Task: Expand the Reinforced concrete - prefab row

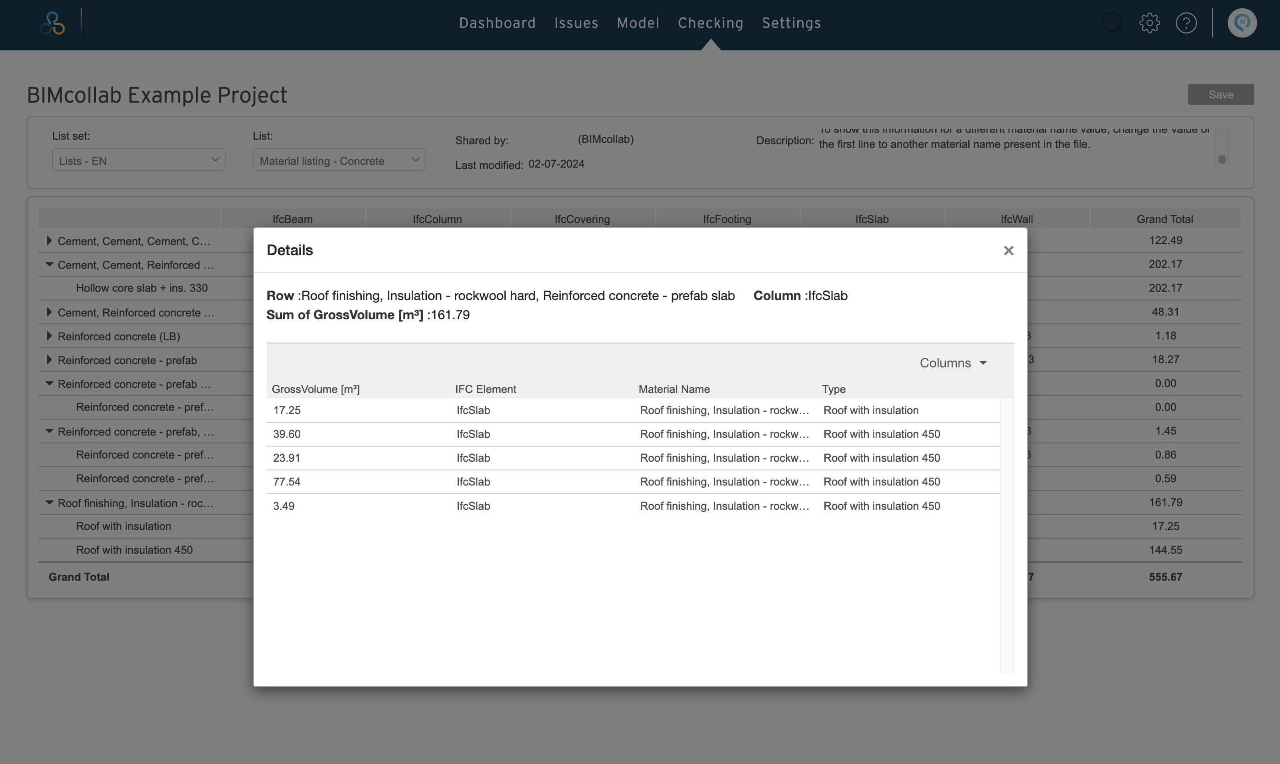Action: pos(49,360)
